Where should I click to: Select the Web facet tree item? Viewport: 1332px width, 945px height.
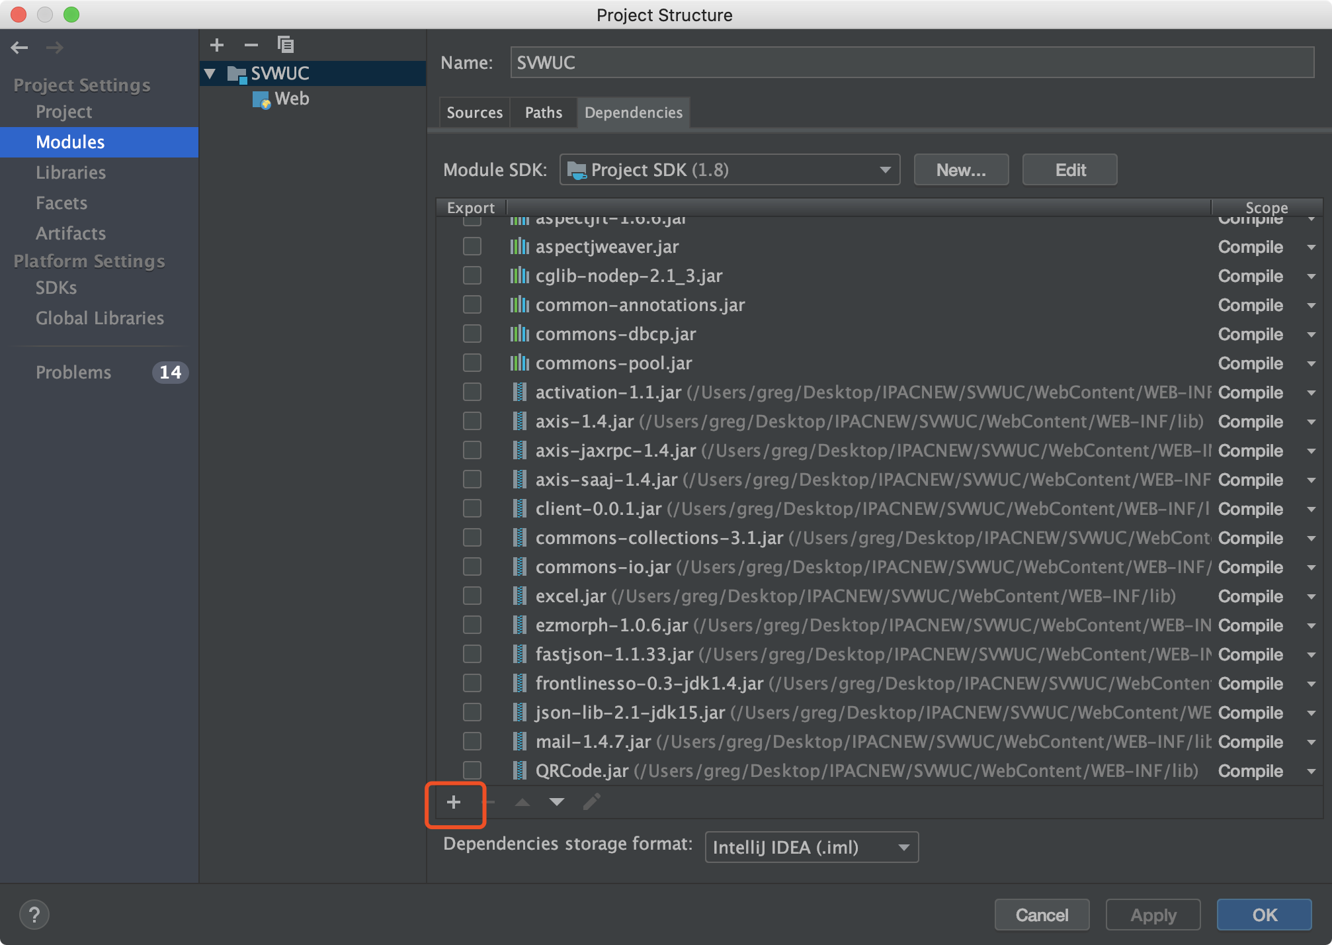click(x=292, y=99)
